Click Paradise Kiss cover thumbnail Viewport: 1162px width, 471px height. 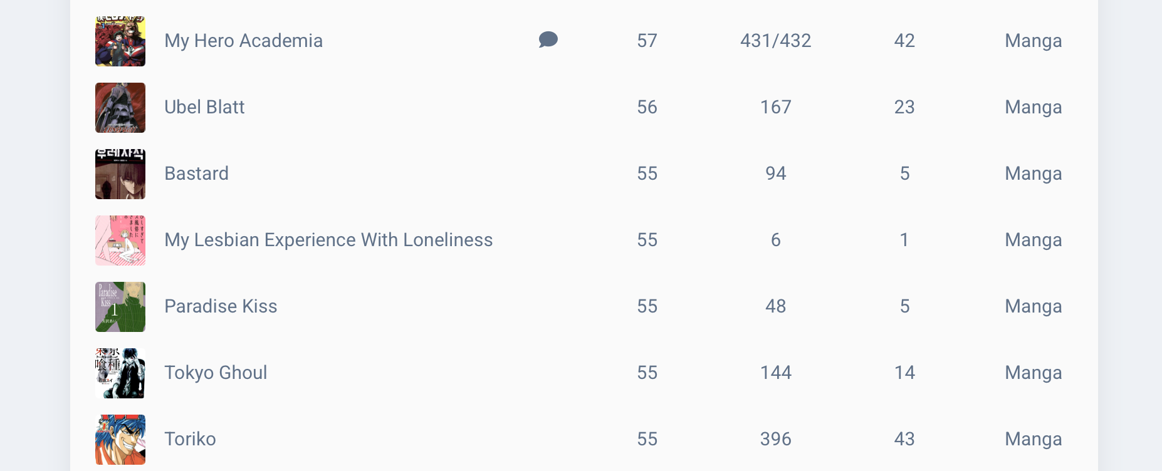[x=120, y=307]
